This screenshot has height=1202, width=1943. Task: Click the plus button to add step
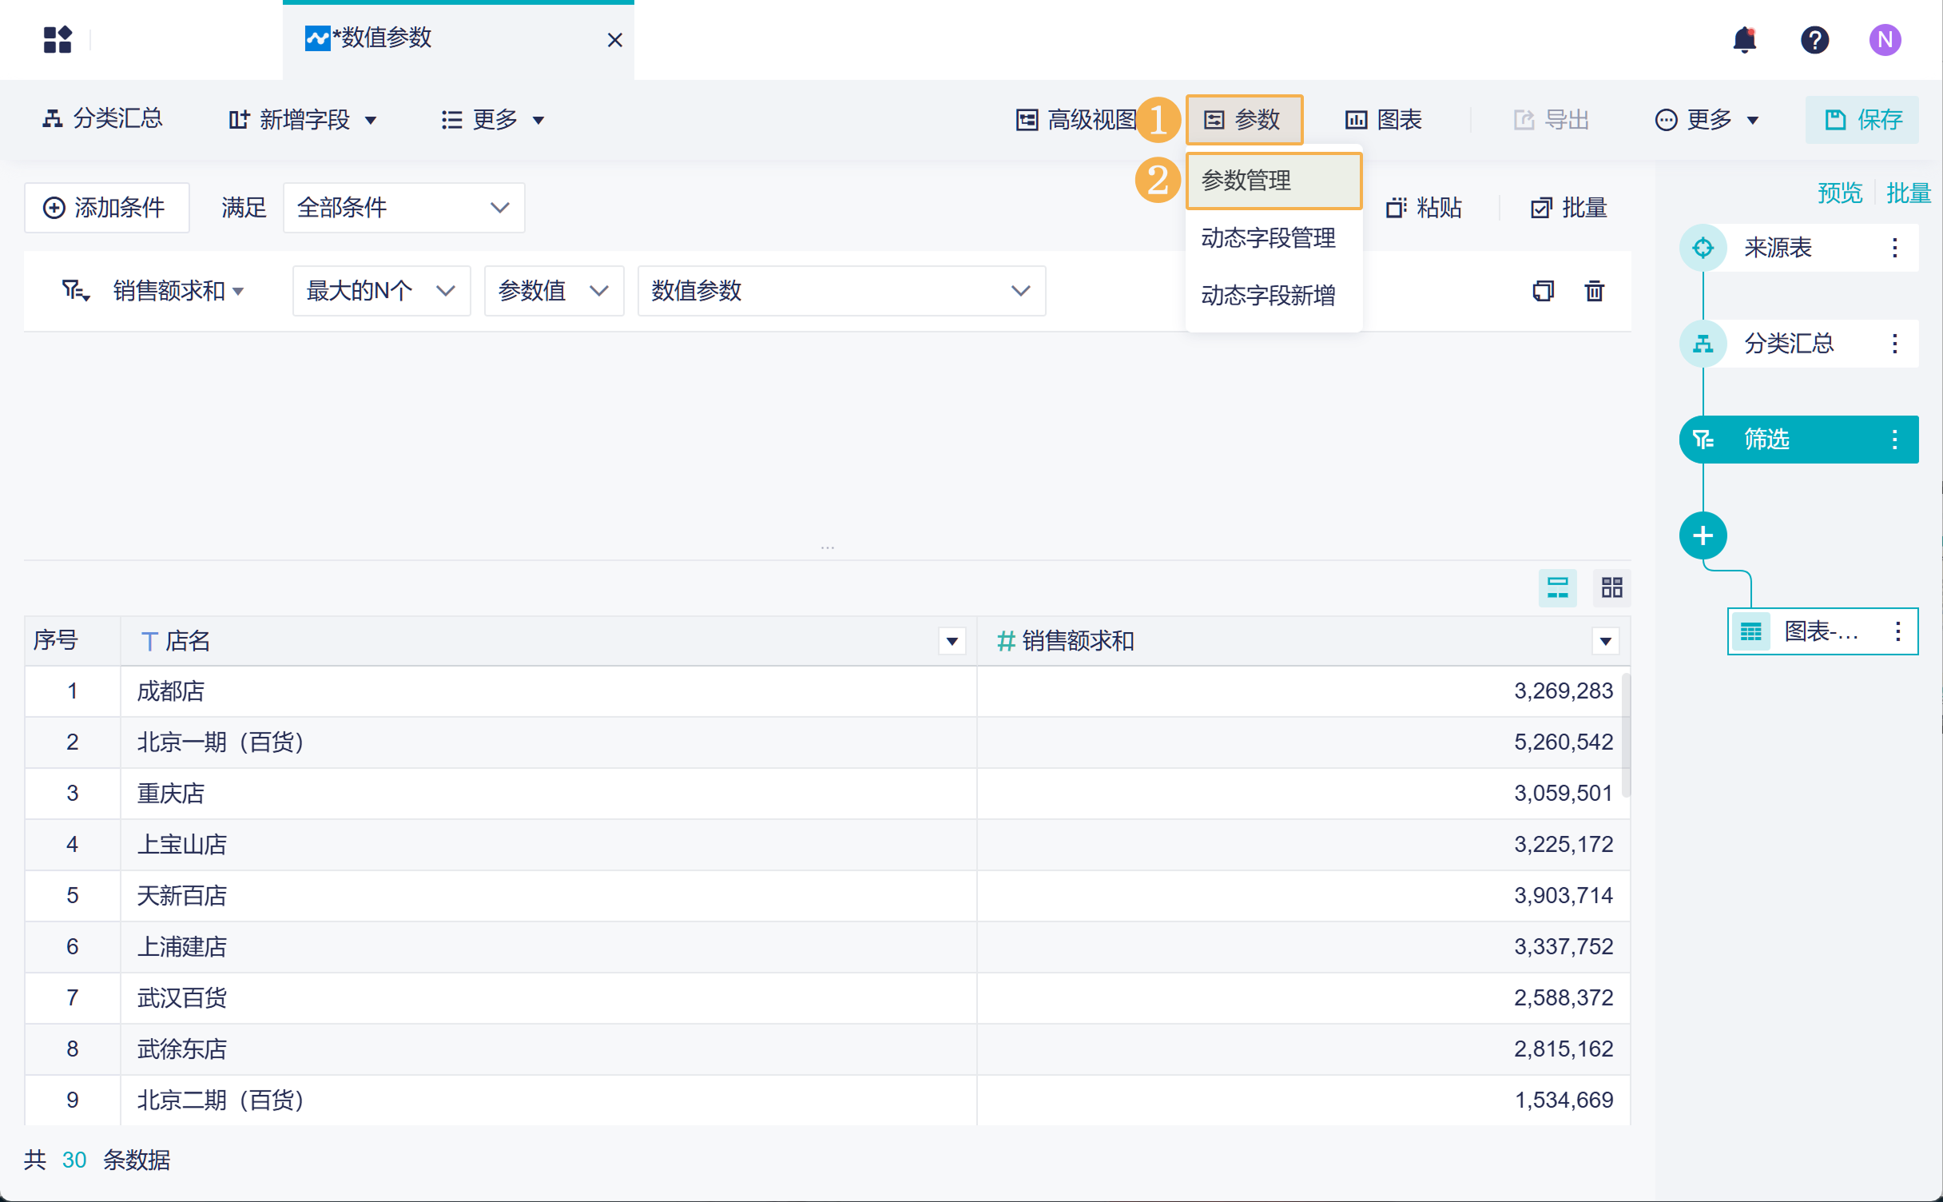coord(1703,535)
